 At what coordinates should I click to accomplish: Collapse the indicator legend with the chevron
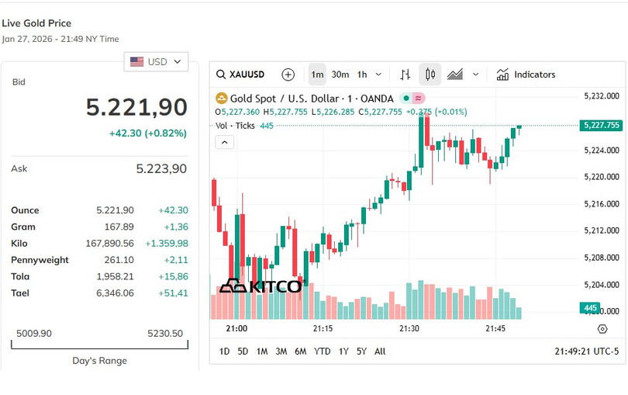click(224, 142)
